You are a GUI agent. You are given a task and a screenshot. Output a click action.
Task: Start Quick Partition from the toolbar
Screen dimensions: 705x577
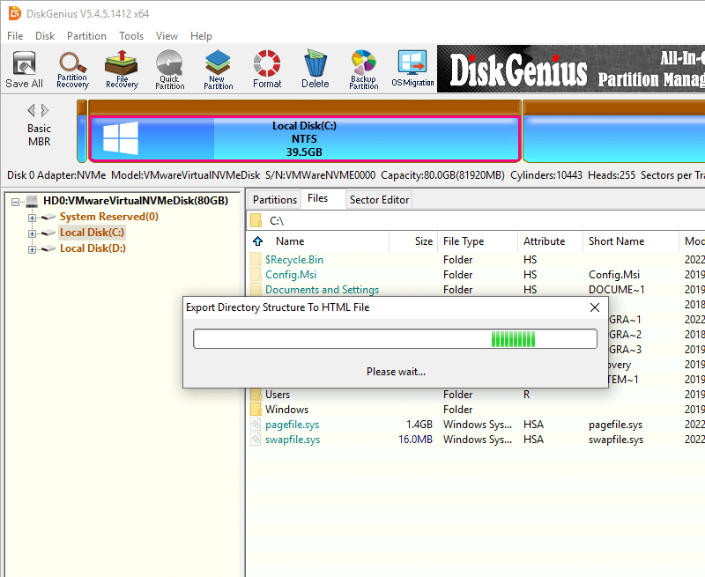tap(169, 70)
